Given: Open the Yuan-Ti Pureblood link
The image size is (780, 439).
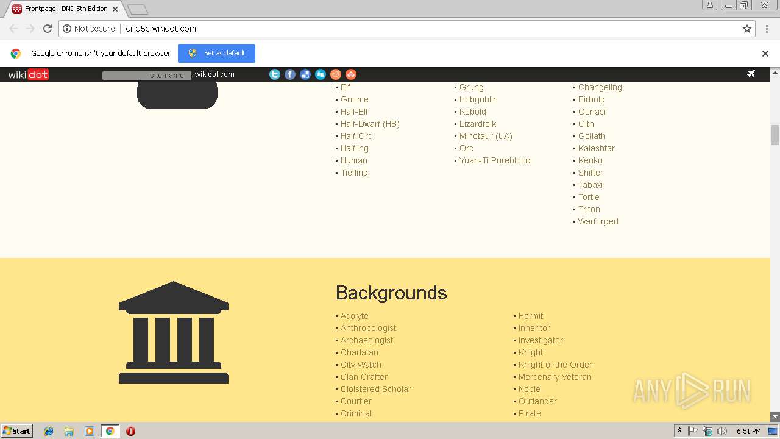Looking at the screenshot, I should [495, 160].
